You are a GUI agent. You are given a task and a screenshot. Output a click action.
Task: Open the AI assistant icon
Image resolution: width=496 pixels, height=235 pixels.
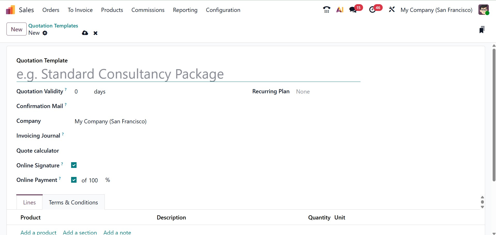[x=340, y=10]
